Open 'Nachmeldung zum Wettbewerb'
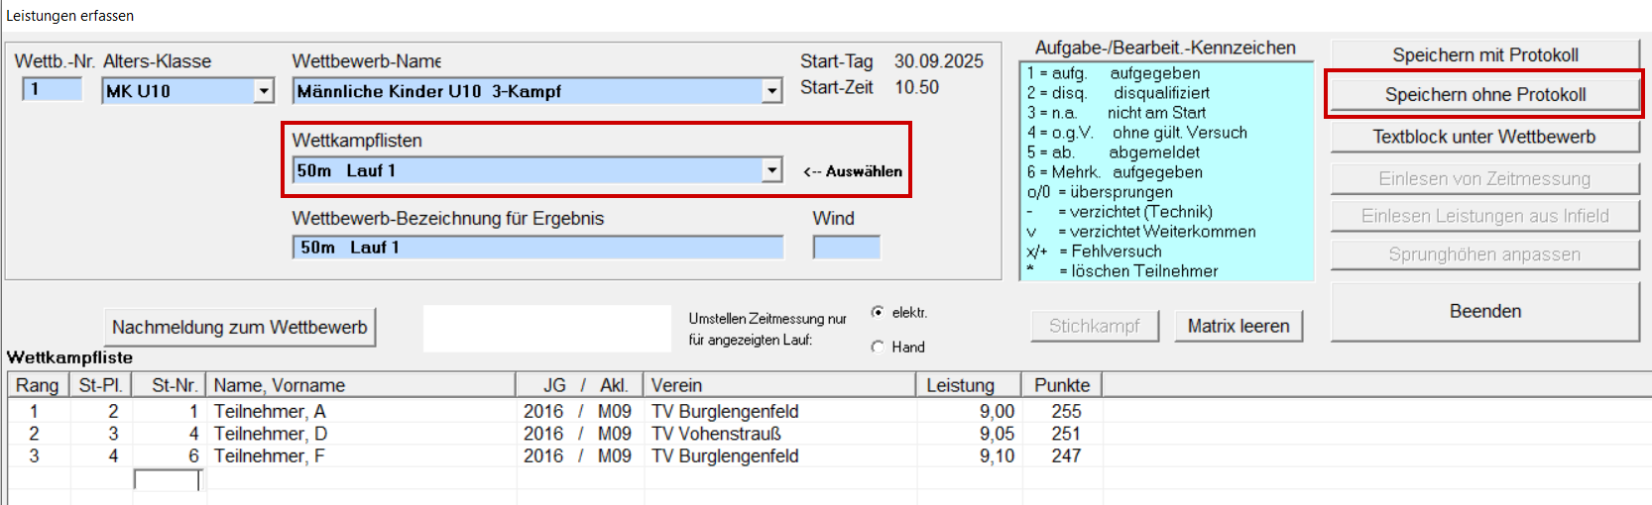Screen dimensions: 1652x505 [x=239, y=327]
